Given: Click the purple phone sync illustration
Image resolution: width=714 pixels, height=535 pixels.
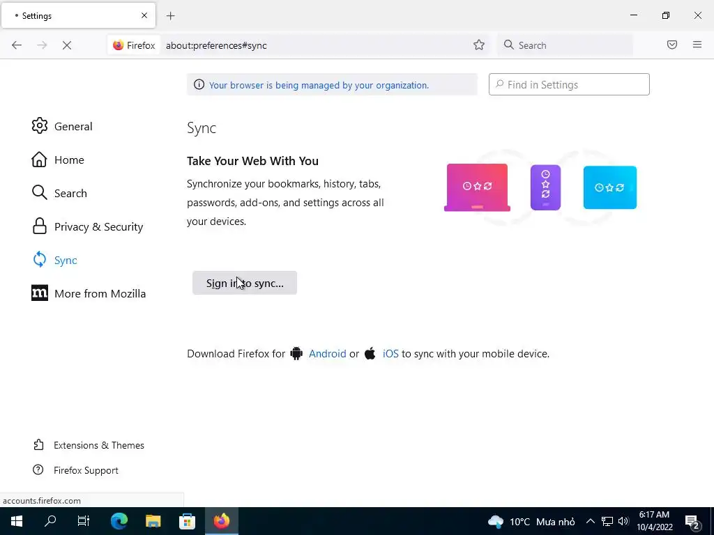Looking at the screenshot, I should coord(545,187).
